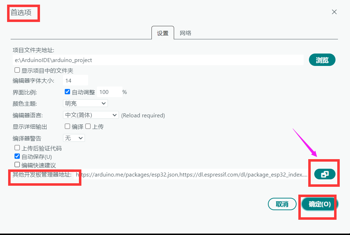350x235 pixels.
Task: Select the 设置 tab
Action: pyautogui.click(x=163, y=33)
